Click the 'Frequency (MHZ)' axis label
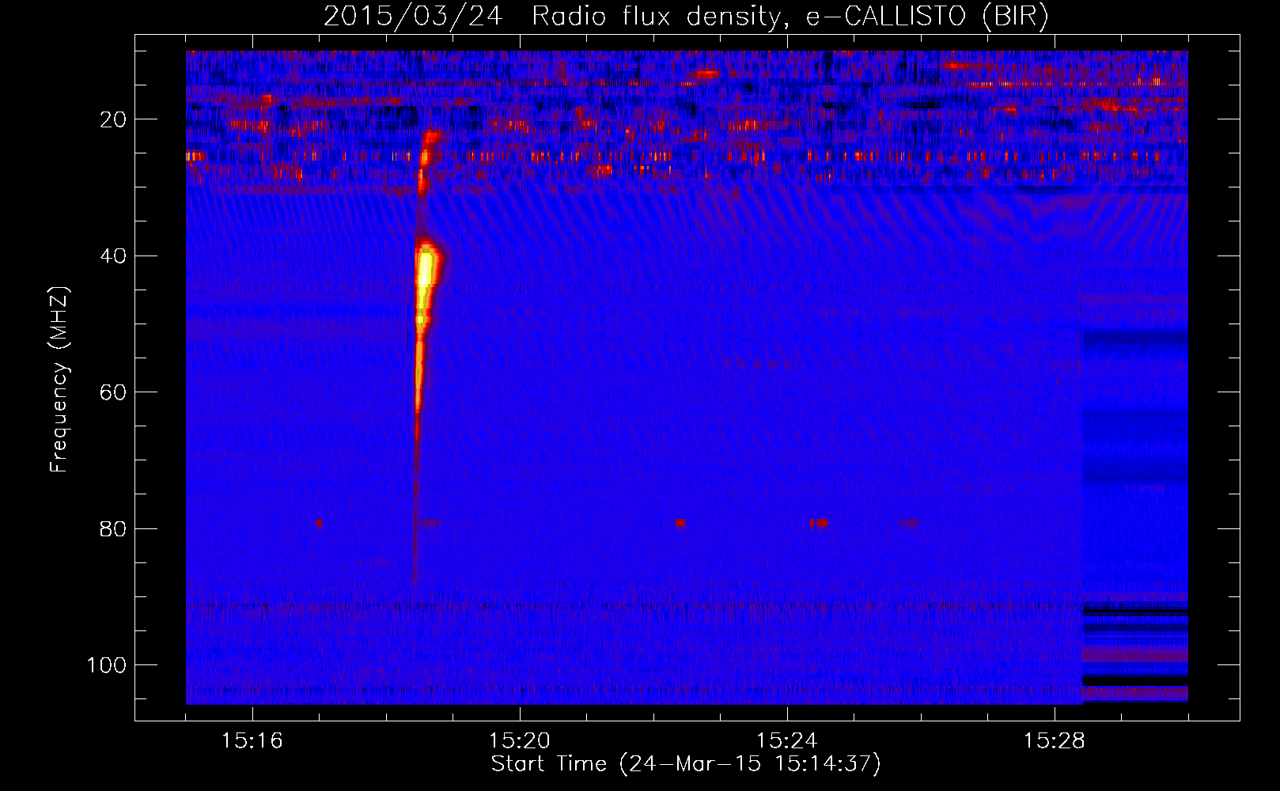 pyautogui.click(x=60, y=380)
